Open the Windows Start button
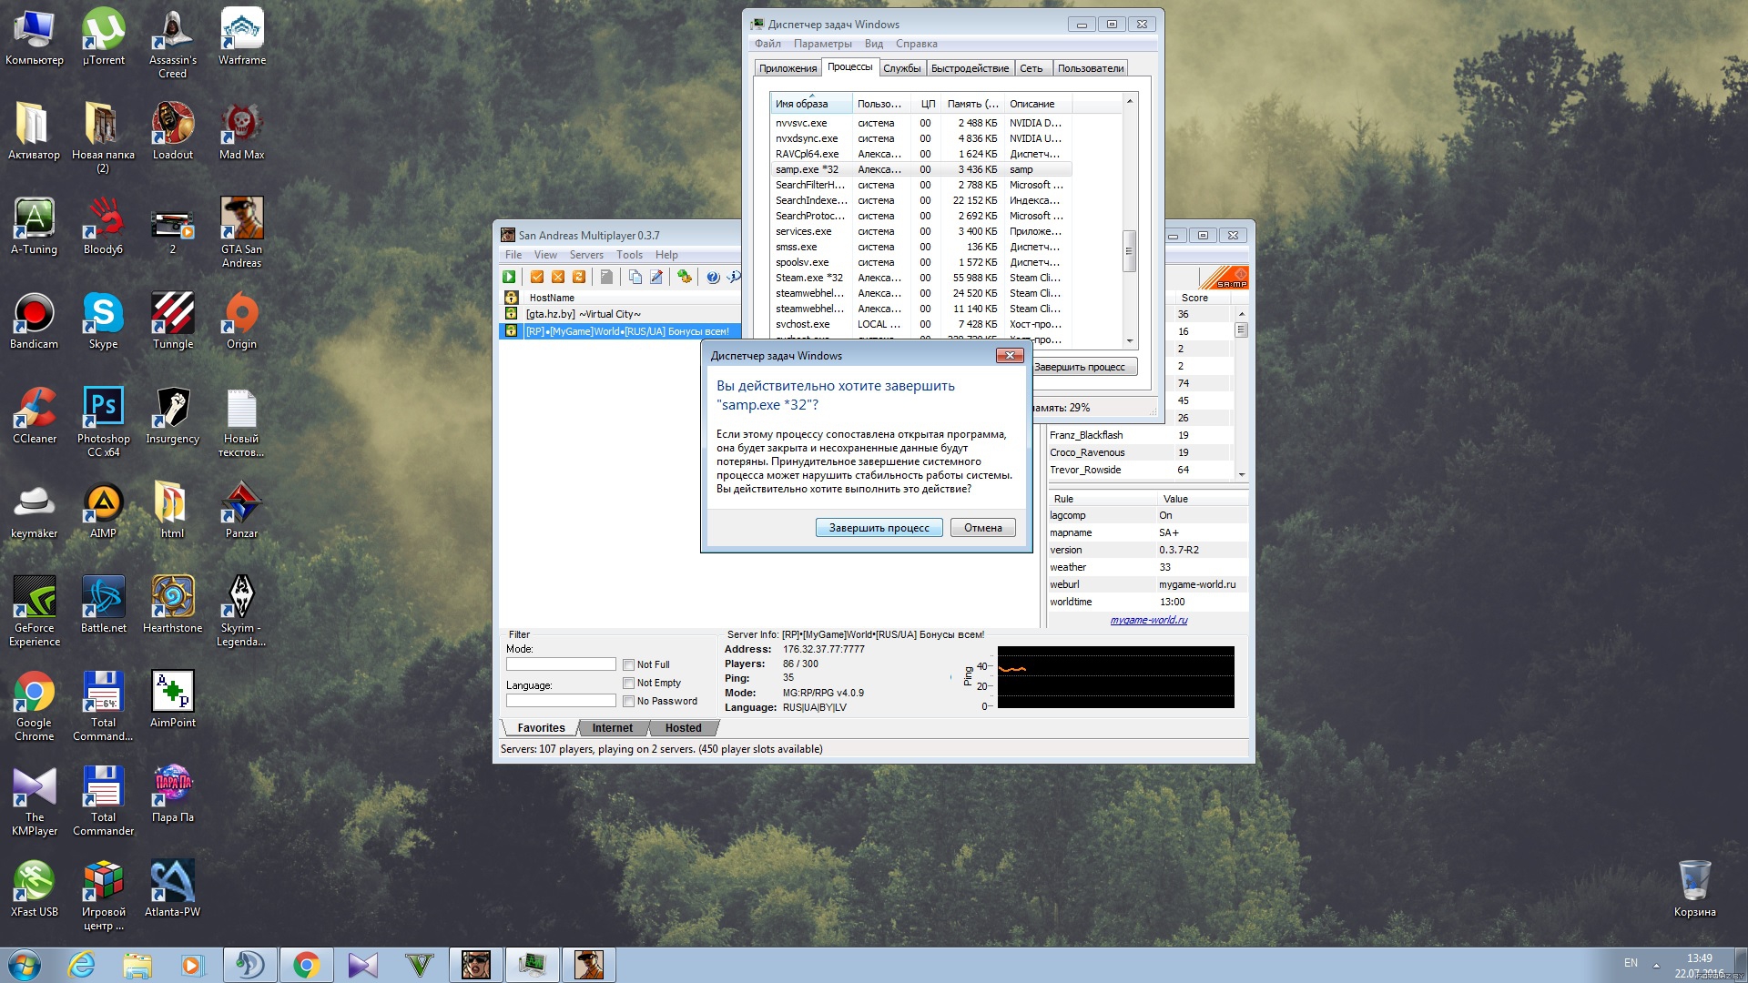Image resolution: width=1748 pixels, height=983 pixels. [x=25, y=965]
